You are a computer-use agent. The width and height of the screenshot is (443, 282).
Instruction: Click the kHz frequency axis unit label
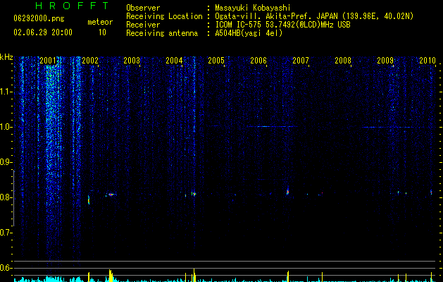click(6, 57)
